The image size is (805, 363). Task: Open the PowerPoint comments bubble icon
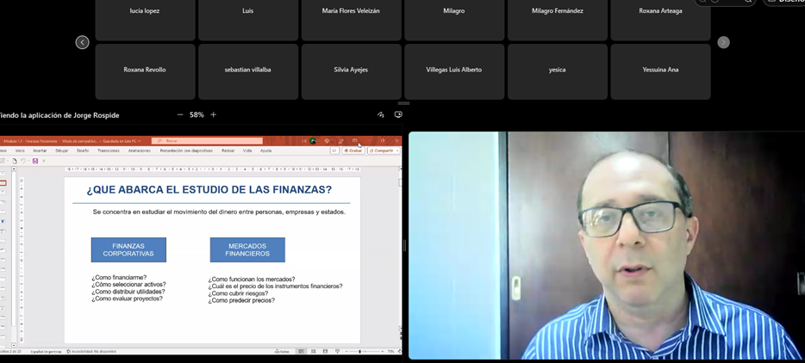334,151
